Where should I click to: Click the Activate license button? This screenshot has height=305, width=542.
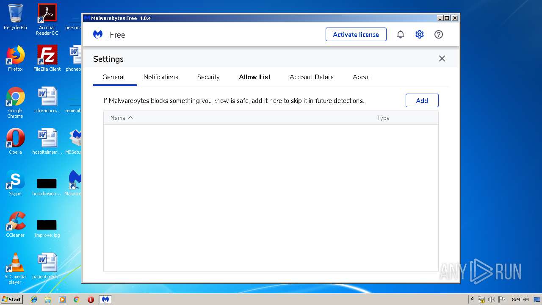(x=356, y=34)
